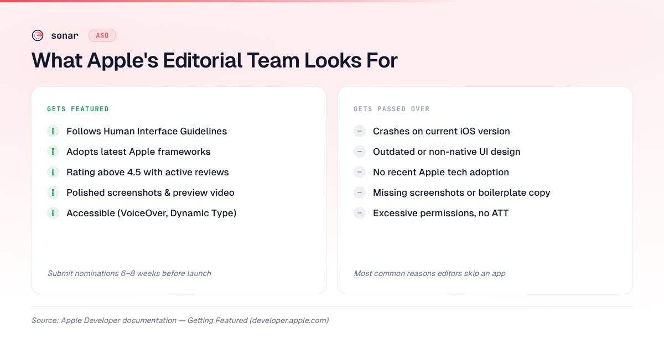Select "Follows Human Interface Guidelines" text
Screen dimensions: 664x354
point(147,131)
